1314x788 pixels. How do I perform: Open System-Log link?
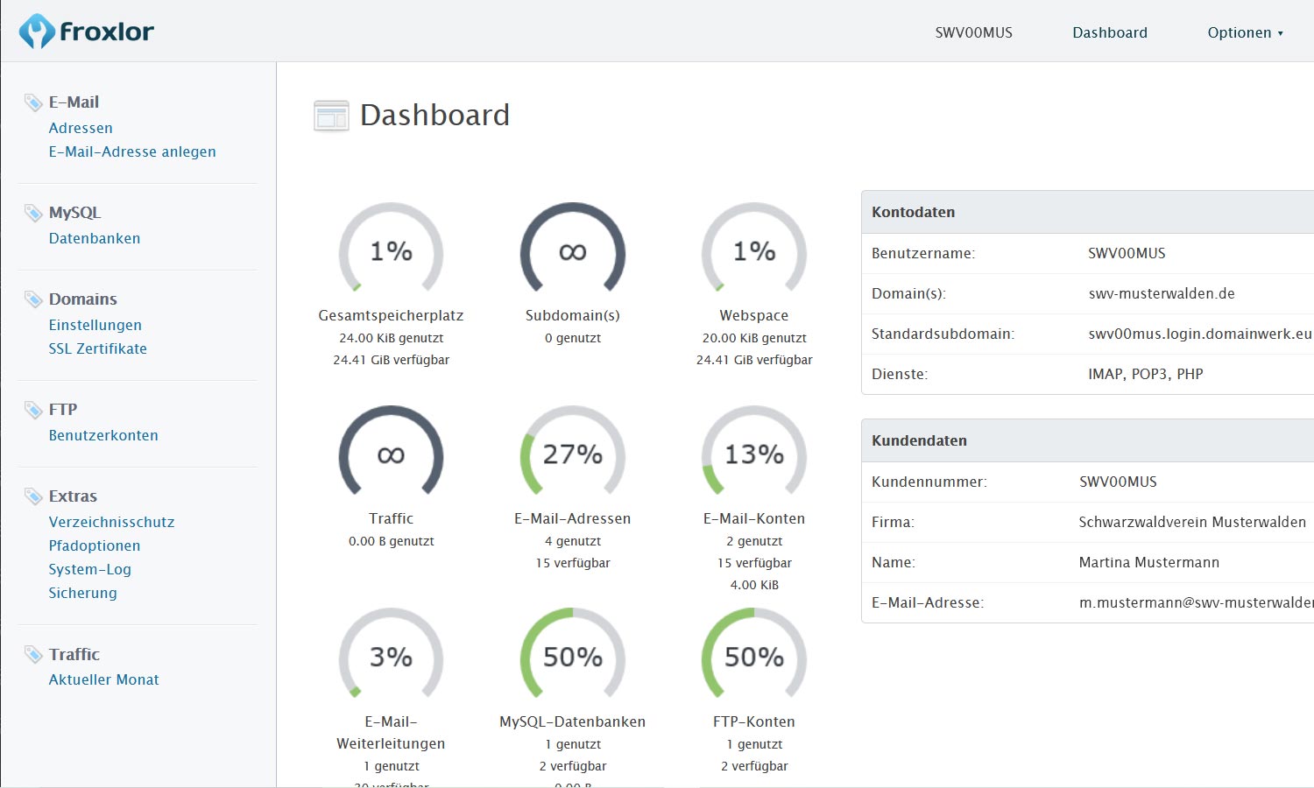click(x=90, y=569)
